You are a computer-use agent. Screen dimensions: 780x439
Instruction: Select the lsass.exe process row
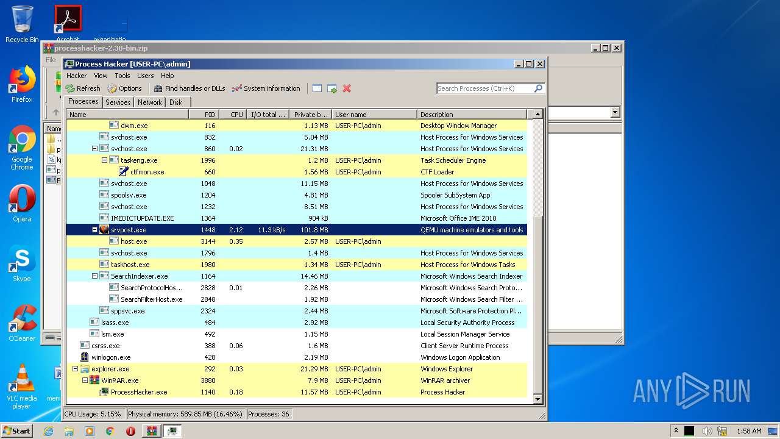tap(296, 323)
